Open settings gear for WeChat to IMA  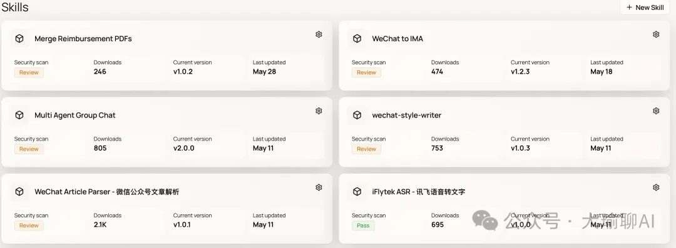[656, 34]
